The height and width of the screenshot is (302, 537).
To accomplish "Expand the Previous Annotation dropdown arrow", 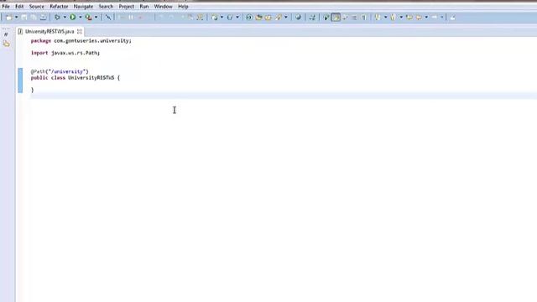I will pos(401,17).
